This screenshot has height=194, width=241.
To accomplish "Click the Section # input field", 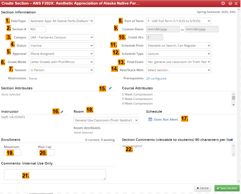I will coord(37,29).
